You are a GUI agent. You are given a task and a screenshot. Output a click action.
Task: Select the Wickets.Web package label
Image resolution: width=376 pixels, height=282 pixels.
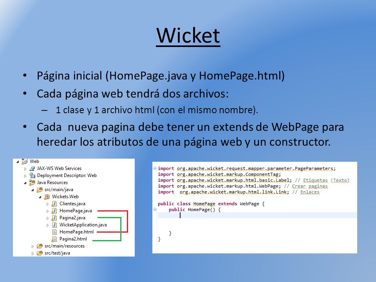click(x=65, y=197)
